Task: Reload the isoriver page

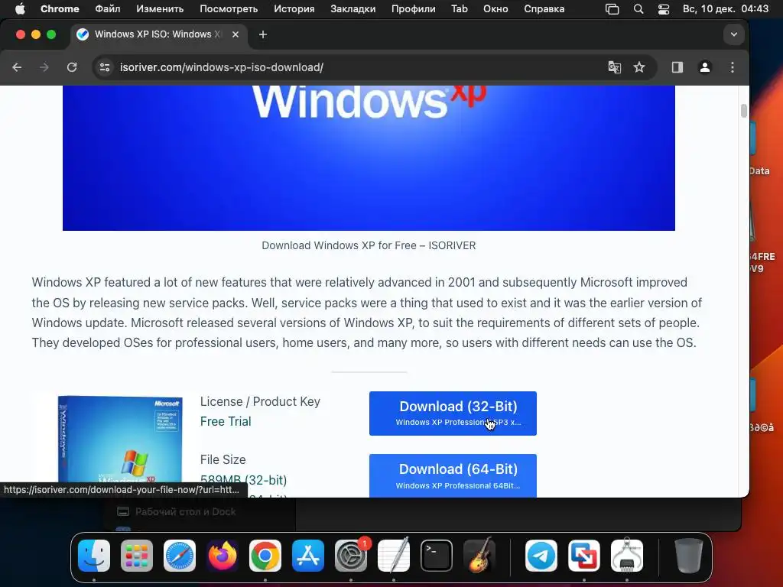Action: (72, 67)
